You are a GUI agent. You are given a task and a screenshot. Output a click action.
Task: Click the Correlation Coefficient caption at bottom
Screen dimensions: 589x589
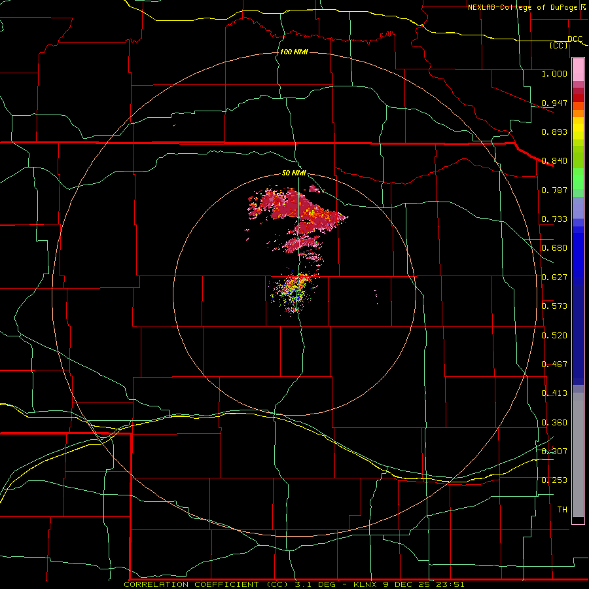coord(294,584)
